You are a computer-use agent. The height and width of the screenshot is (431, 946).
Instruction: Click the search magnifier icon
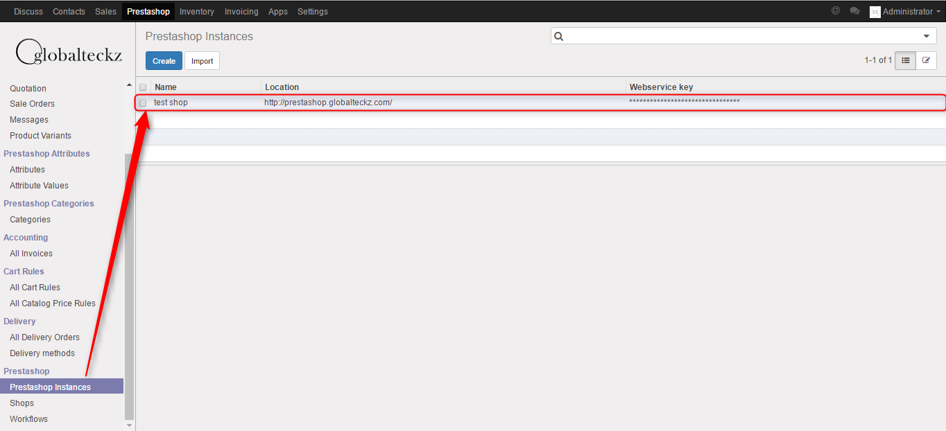(x=559, y=37)
